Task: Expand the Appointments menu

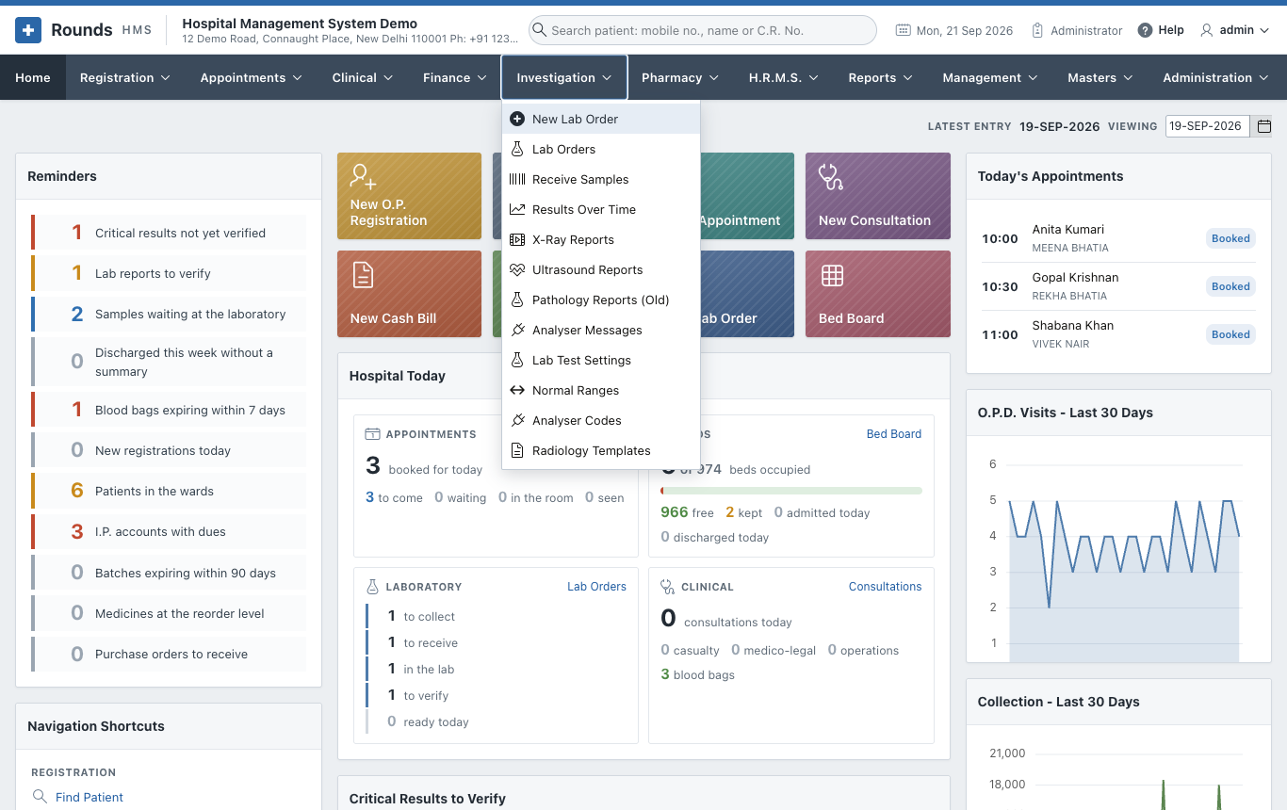Action: [x=252, y=77]
